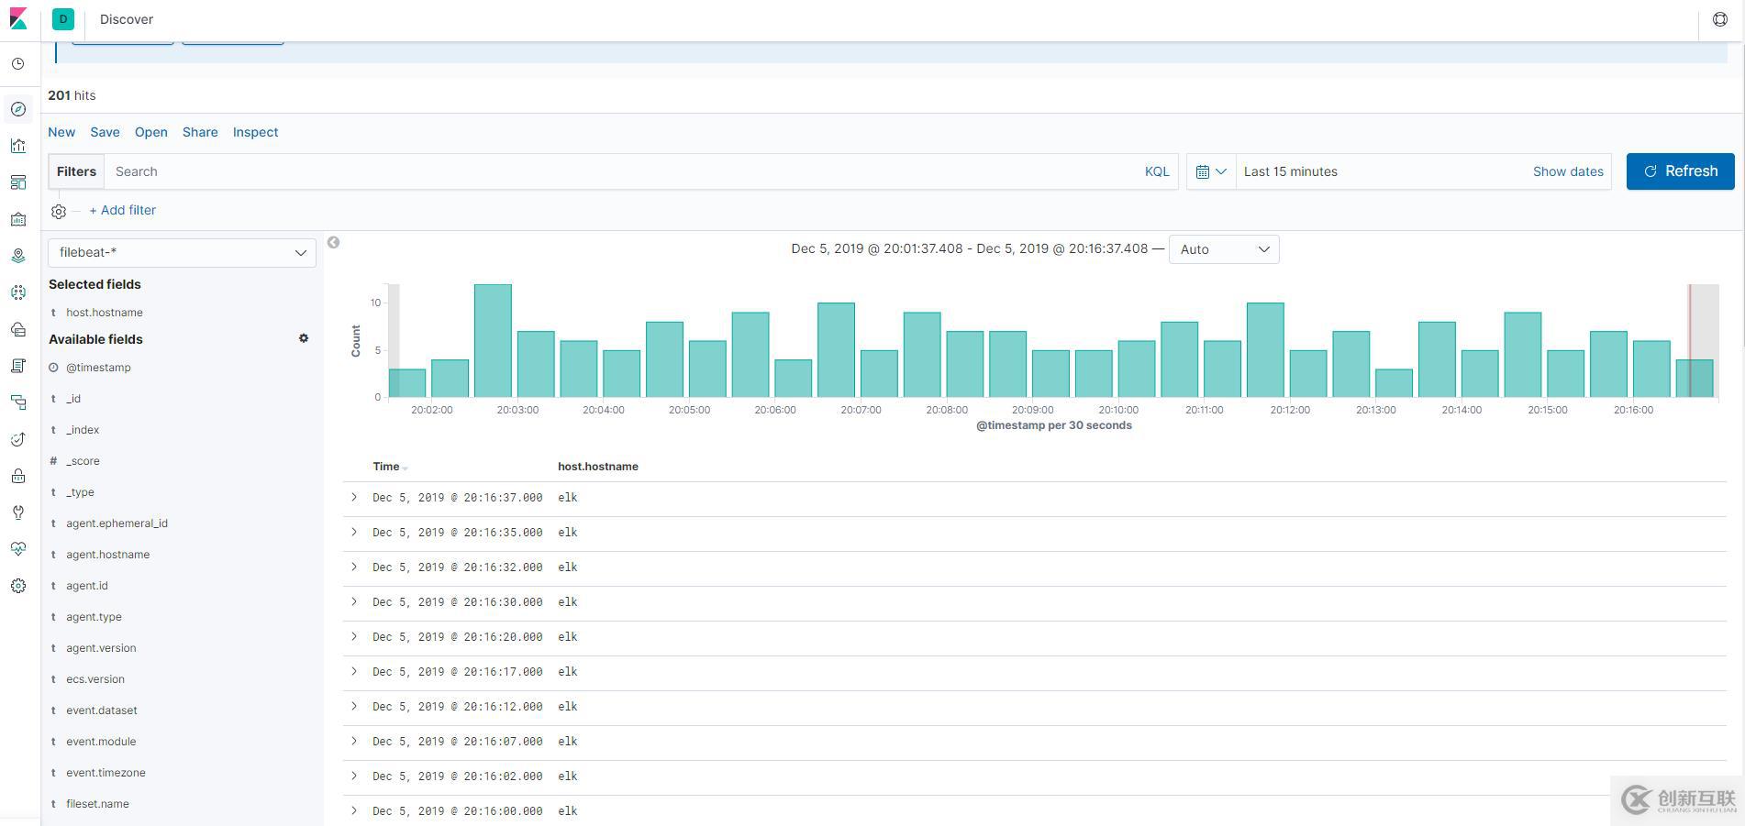This screenshot has height=826, width=1745.
Task: Select @timestamp in Available fields
Action: pyautogui.click(x=98, y=368)
